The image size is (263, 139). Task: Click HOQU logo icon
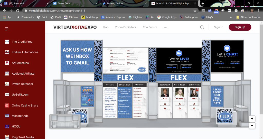pyautogui.click(x=7, y=126)
